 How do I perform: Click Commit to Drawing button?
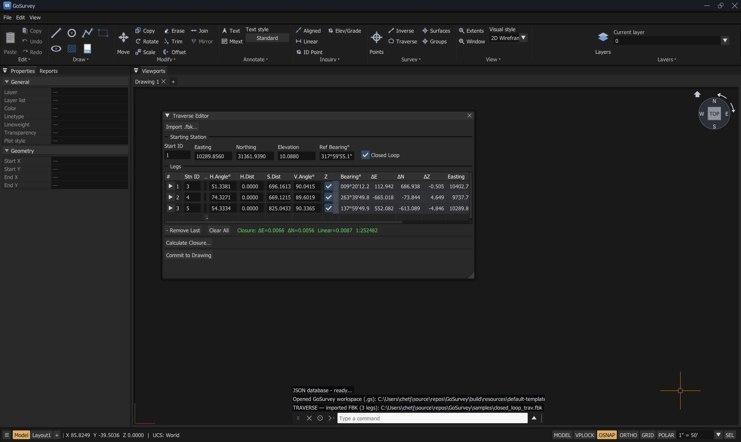pos(189,255)
